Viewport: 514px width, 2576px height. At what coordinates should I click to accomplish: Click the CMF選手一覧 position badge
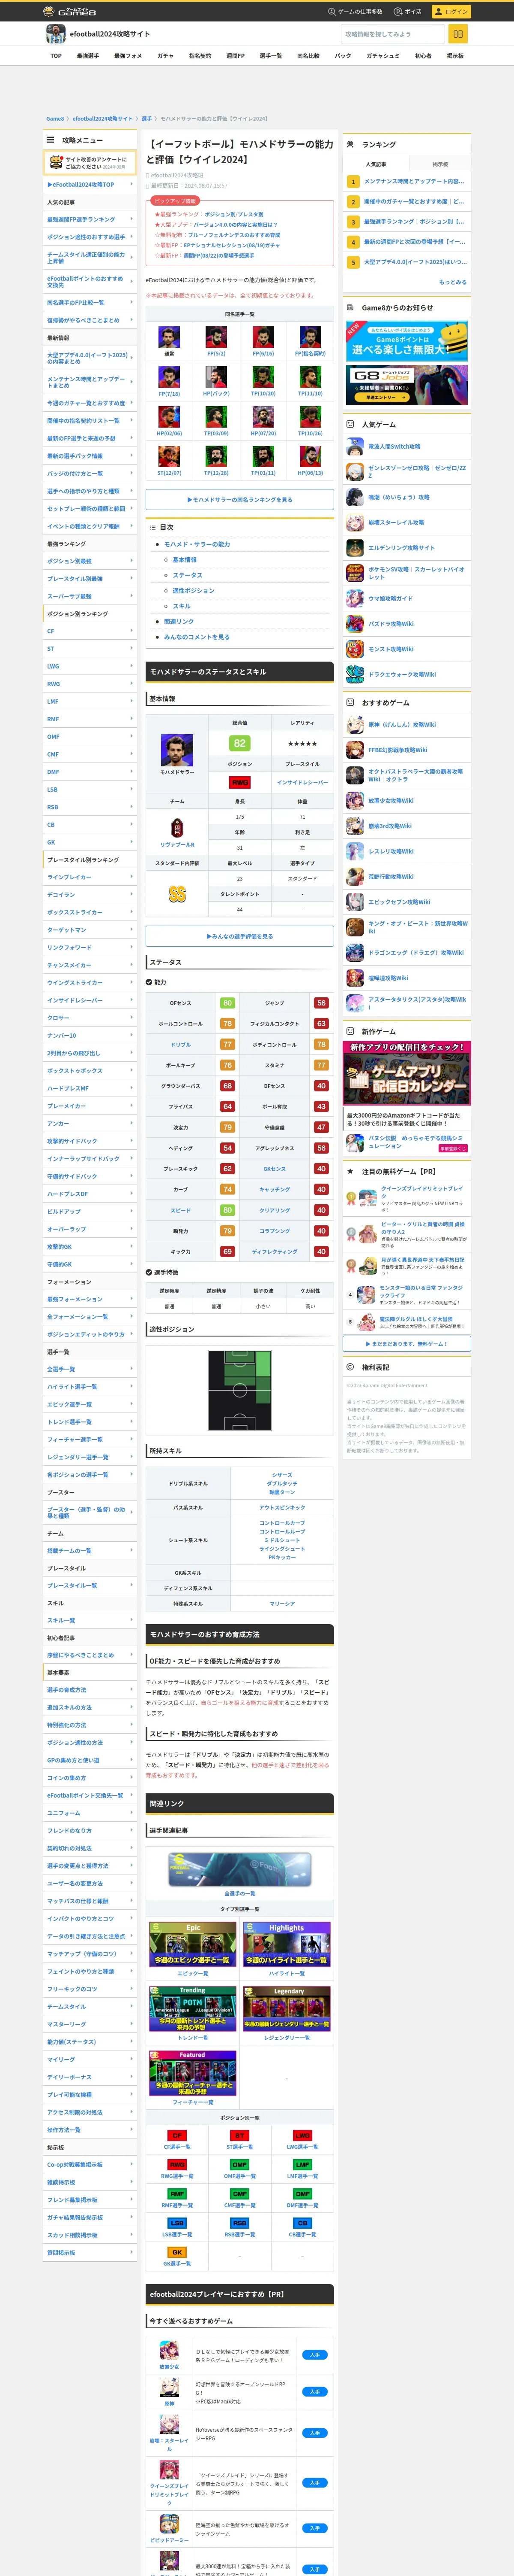coord(239,2194)
